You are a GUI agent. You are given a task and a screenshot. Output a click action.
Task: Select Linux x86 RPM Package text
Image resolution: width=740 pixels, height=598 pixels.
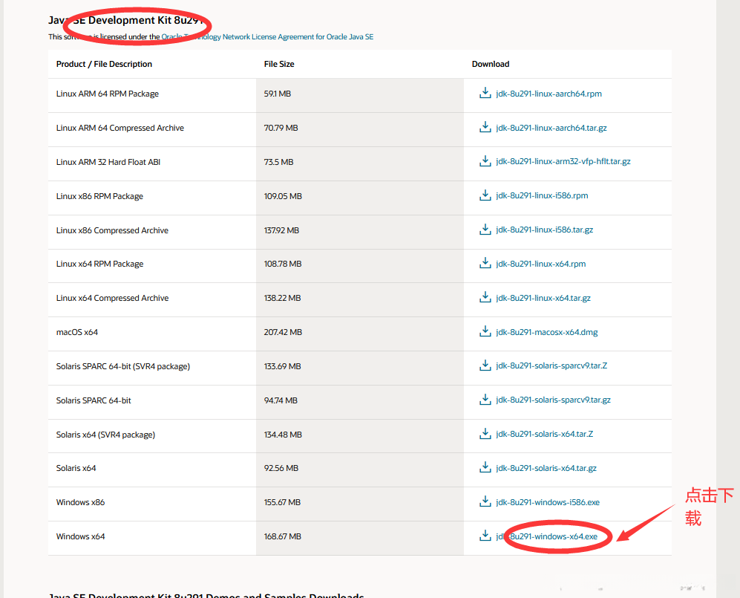pos(99,196)
